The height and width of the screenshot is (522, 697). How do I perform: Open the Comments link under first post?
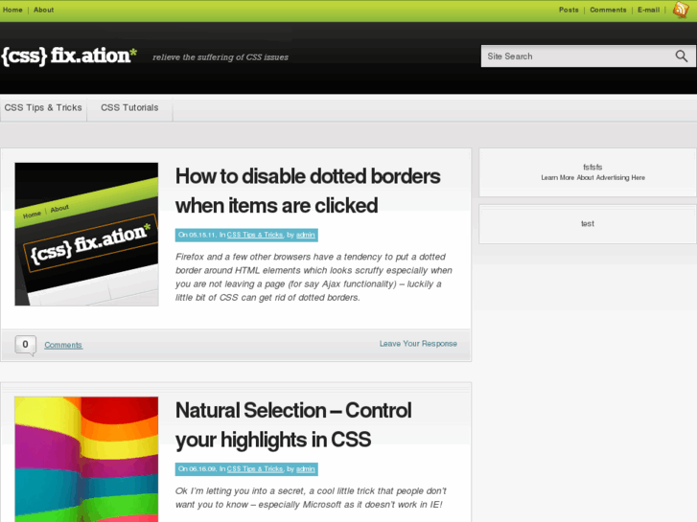(x=63, y=345)
